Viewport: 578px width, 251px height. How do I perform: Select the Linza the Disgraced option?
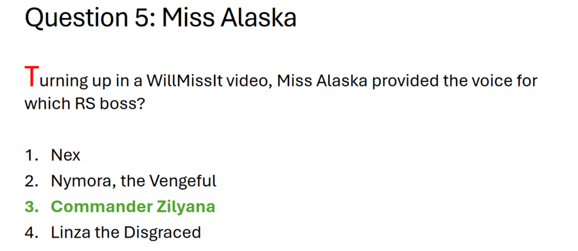tap(126, 232)
